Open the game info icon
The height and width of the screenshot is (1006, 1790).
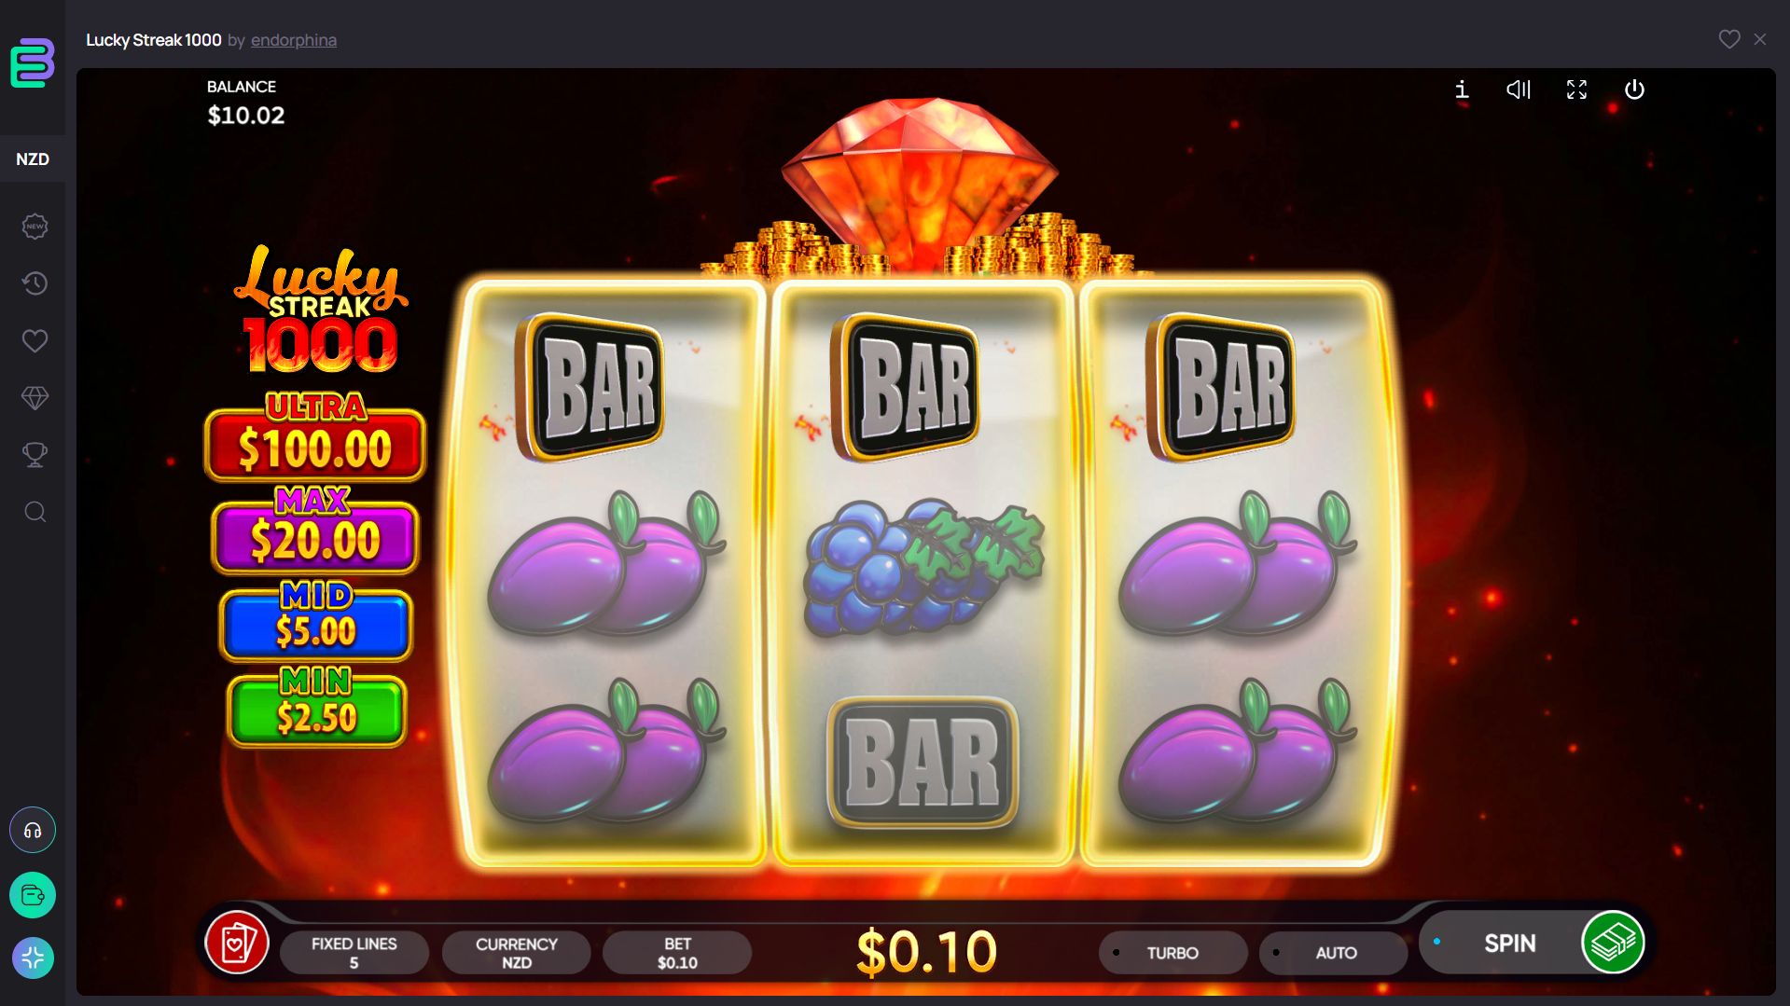pos(1462,90)
